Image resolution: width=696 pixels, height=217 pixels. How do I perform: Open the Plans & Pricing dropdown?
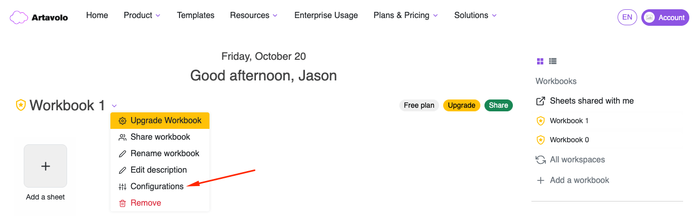406,15
